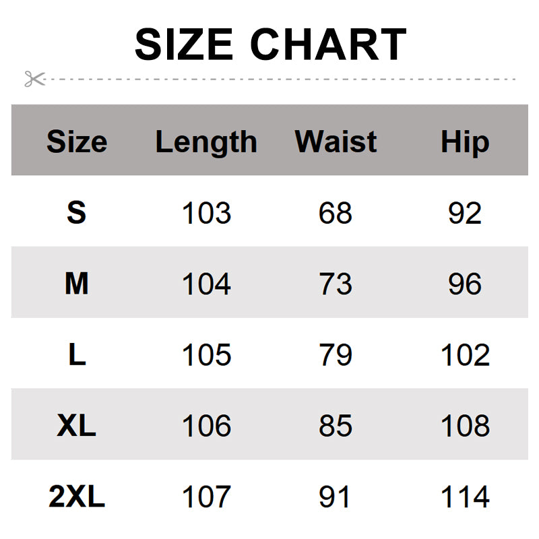The height and width of the screenshot is (539, 539).
Task: Choose the XL size row label
Action: pos(77,426)
